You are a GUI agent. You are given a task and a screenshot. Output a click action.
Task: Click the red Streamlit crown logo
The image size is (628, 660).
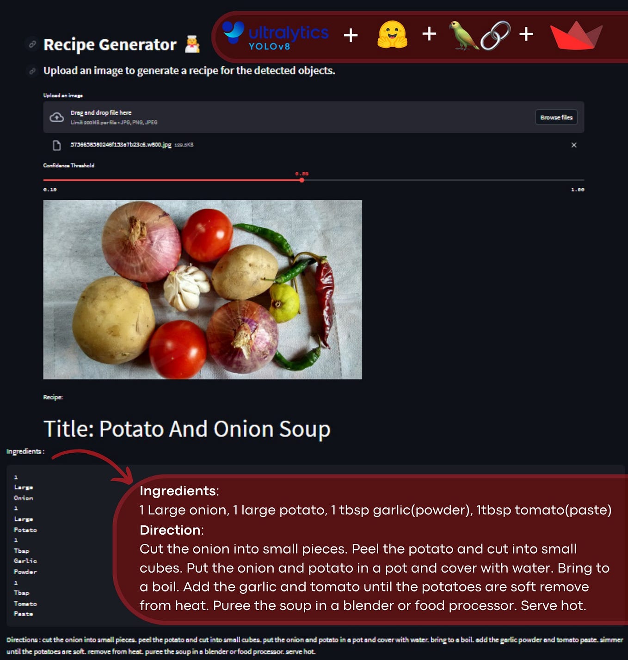tap(576, 35)
